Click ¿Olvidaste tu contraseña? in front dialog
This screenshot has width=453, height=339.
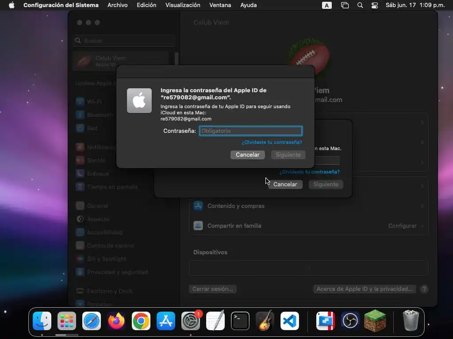(x=272, y=142)
